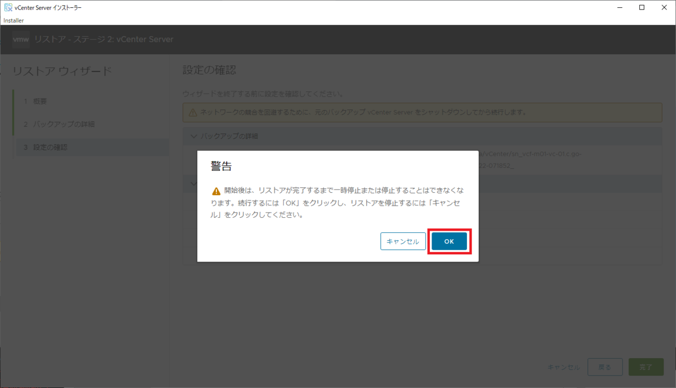Open the Installer menu
The width and height of the screenshot is (676, 388).
click(14, 20)
